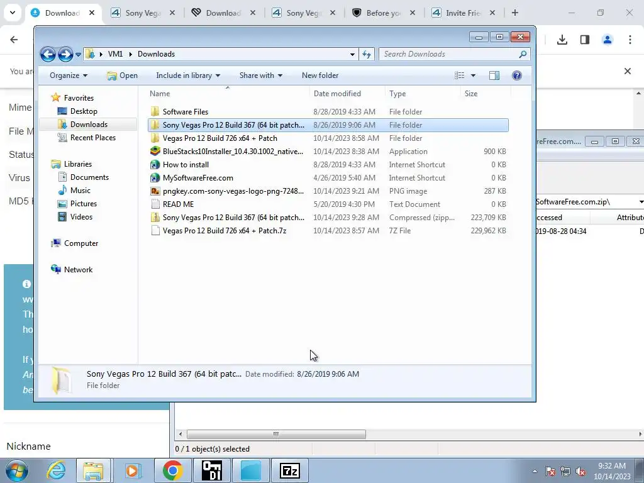Go back in Chrome browser
The width and height of the screenshot is (644, 483).
tap(14, 40)
